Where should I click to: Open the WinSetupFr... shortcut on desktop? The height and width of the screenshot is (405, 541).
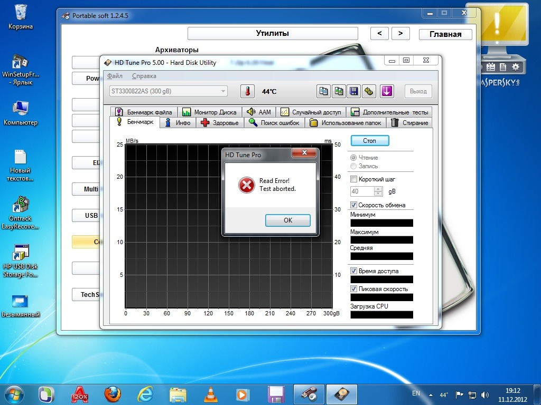click(x=21, y=70)
